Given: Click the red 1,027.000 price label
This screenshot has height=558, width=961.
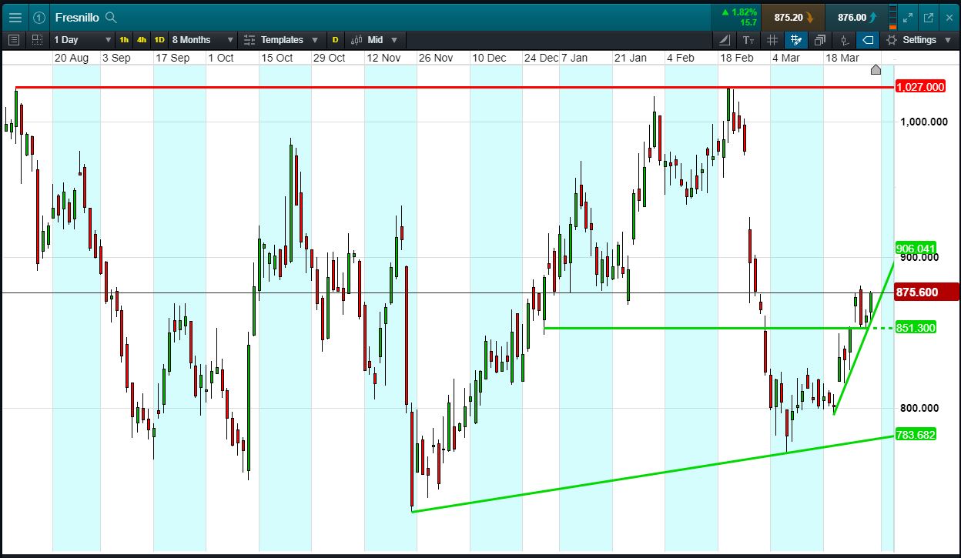Looking at the screenshot, I should click(x=920, y=87).
